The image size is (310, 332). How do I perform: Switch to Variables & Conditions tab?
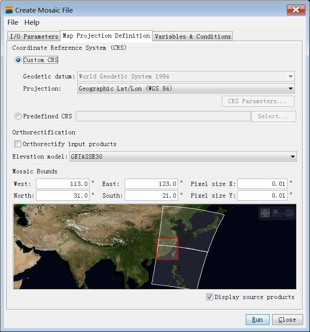point(192,36)
